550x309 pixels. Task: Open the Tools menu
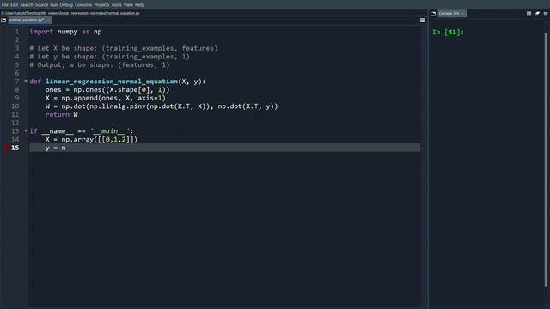116,5
